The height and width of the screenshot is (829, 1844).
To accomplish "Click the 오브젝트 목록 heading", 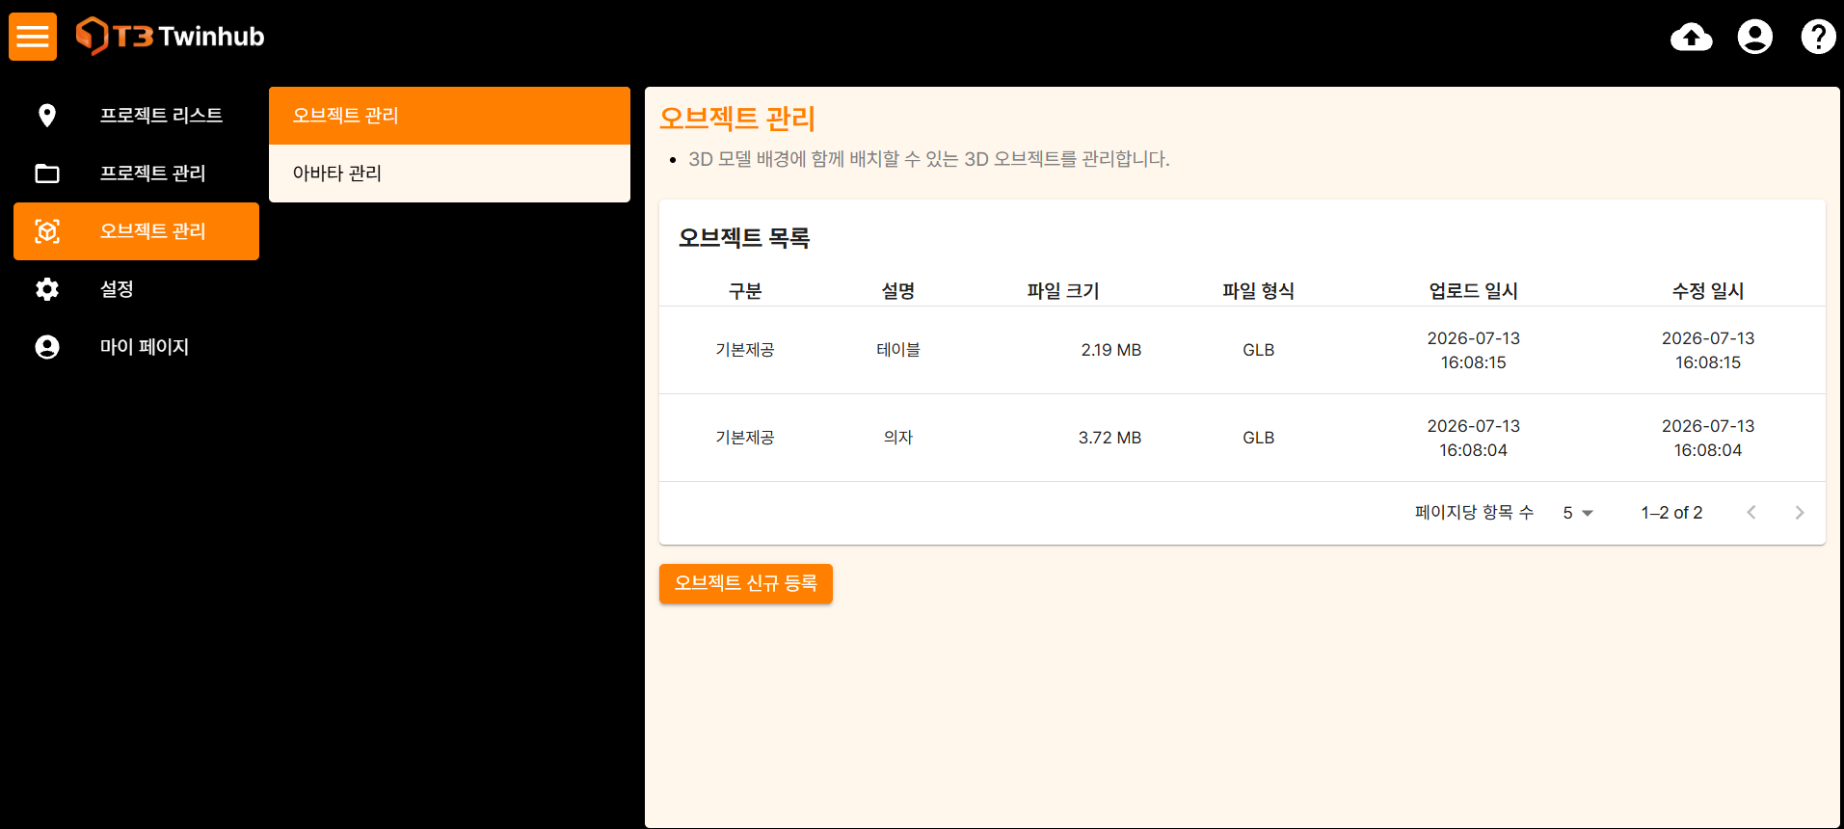I will [744, 238].
